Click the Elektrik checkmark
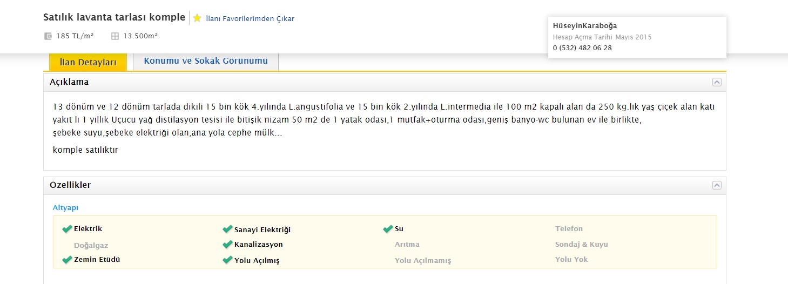The height and width of the screenshot is (284, 788). click(x=67, y=229)
